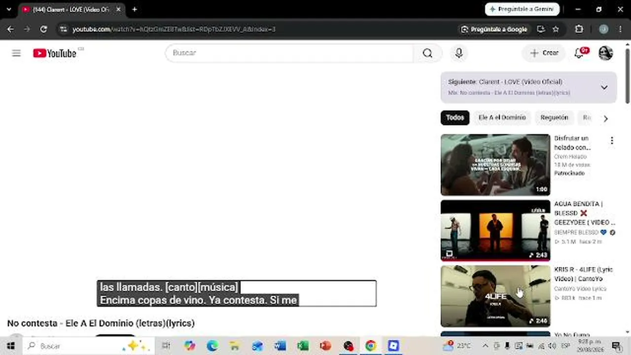The image size is (631, 355).
Task: Click the Crear button
Action: point(544,53)
